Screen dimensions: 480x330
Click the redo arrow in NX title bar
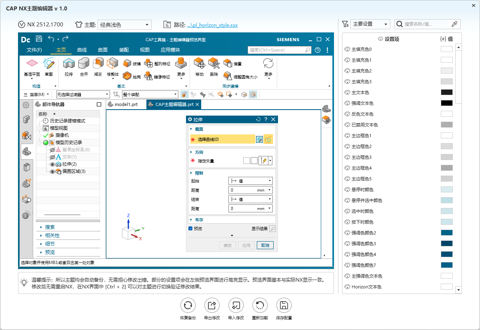pyautogui.click(x=65, y=39)
